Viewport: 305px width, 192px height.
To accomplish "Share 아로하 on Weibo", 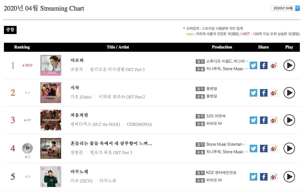I will point(274,65).
